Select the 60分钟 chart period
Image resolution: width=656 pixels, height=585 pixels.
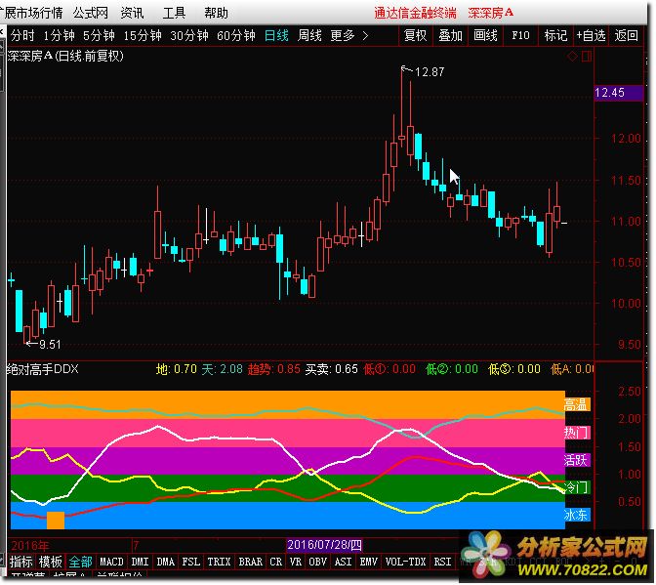point(235,35)
